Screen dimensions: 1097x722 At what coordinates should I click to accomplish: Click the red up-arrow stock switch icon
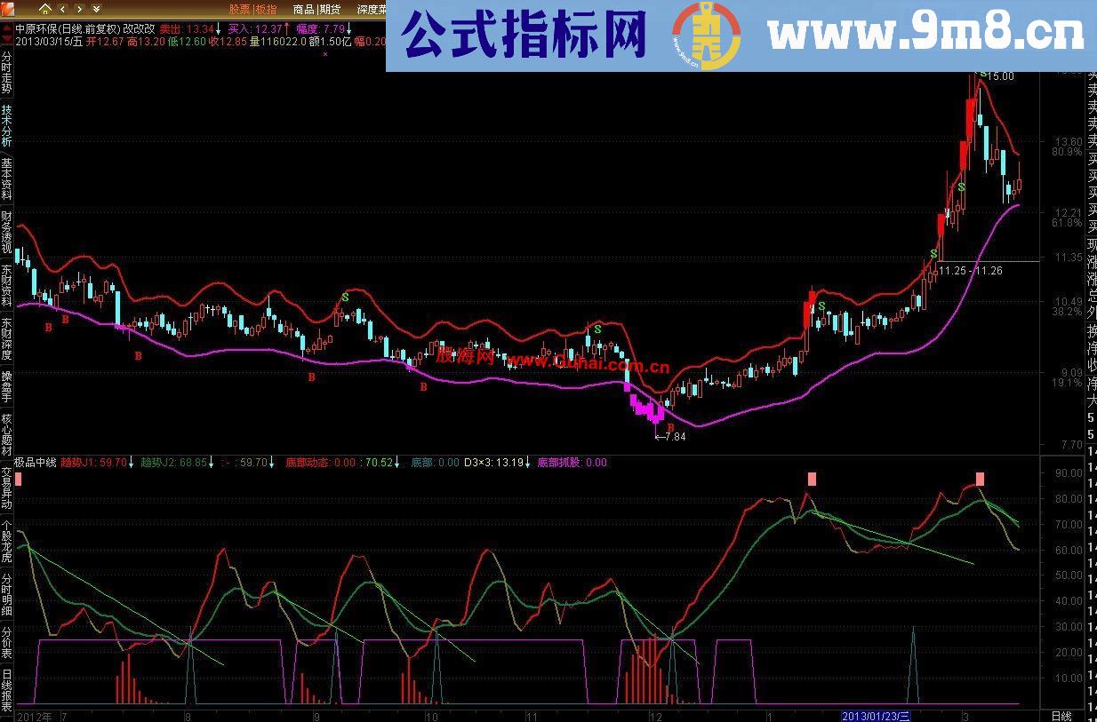tap(5, 28)
